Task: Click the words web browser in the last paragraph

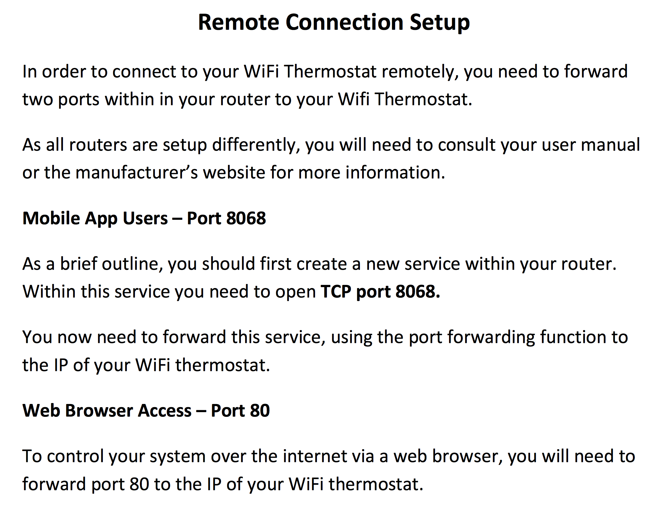Action: coord(448,457)
